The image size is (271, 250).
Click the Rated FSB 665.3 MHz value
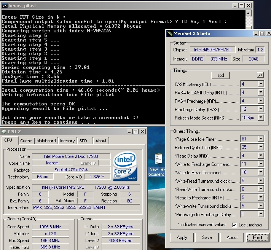click(x=51, y=247)
